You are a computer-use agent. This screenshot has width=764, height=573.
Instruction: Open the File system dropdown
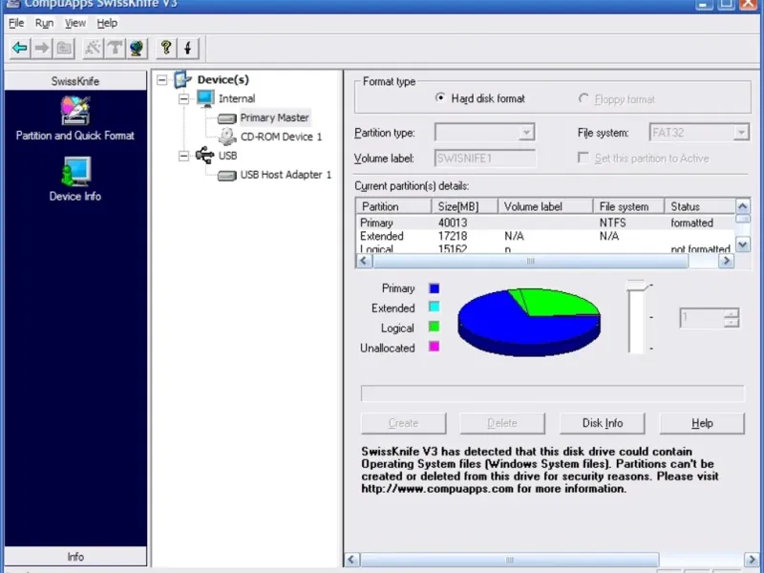pyautogui.click(x=740, y=133)
